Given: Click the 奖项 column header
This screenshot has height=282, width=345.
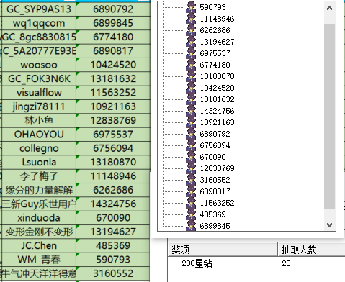Looking at the screenshot, I should (x=223, y=250).
